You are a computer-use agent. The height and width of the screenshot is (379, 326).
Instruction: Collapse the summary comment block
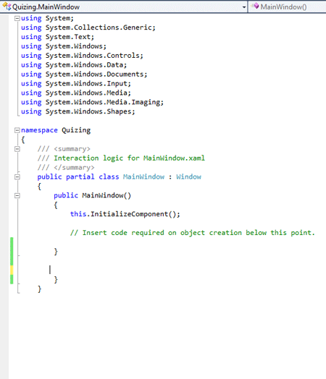(x=17, y=149)
